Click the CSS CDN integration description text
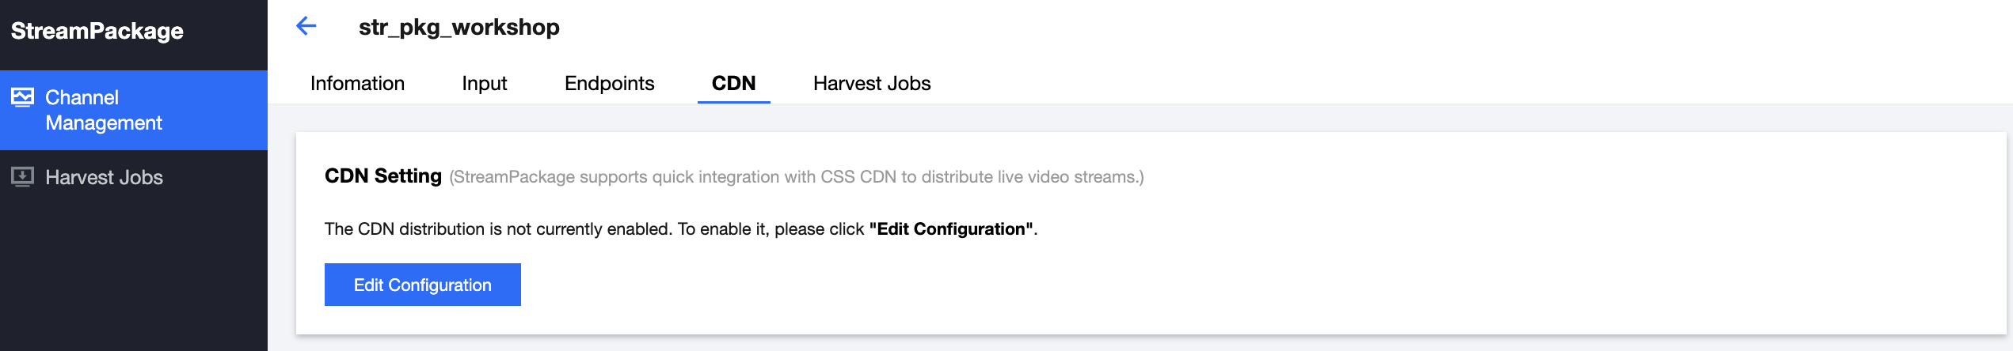Image resolution: width=2013 pixels, height=351 pixels. (x=797, y=177)
